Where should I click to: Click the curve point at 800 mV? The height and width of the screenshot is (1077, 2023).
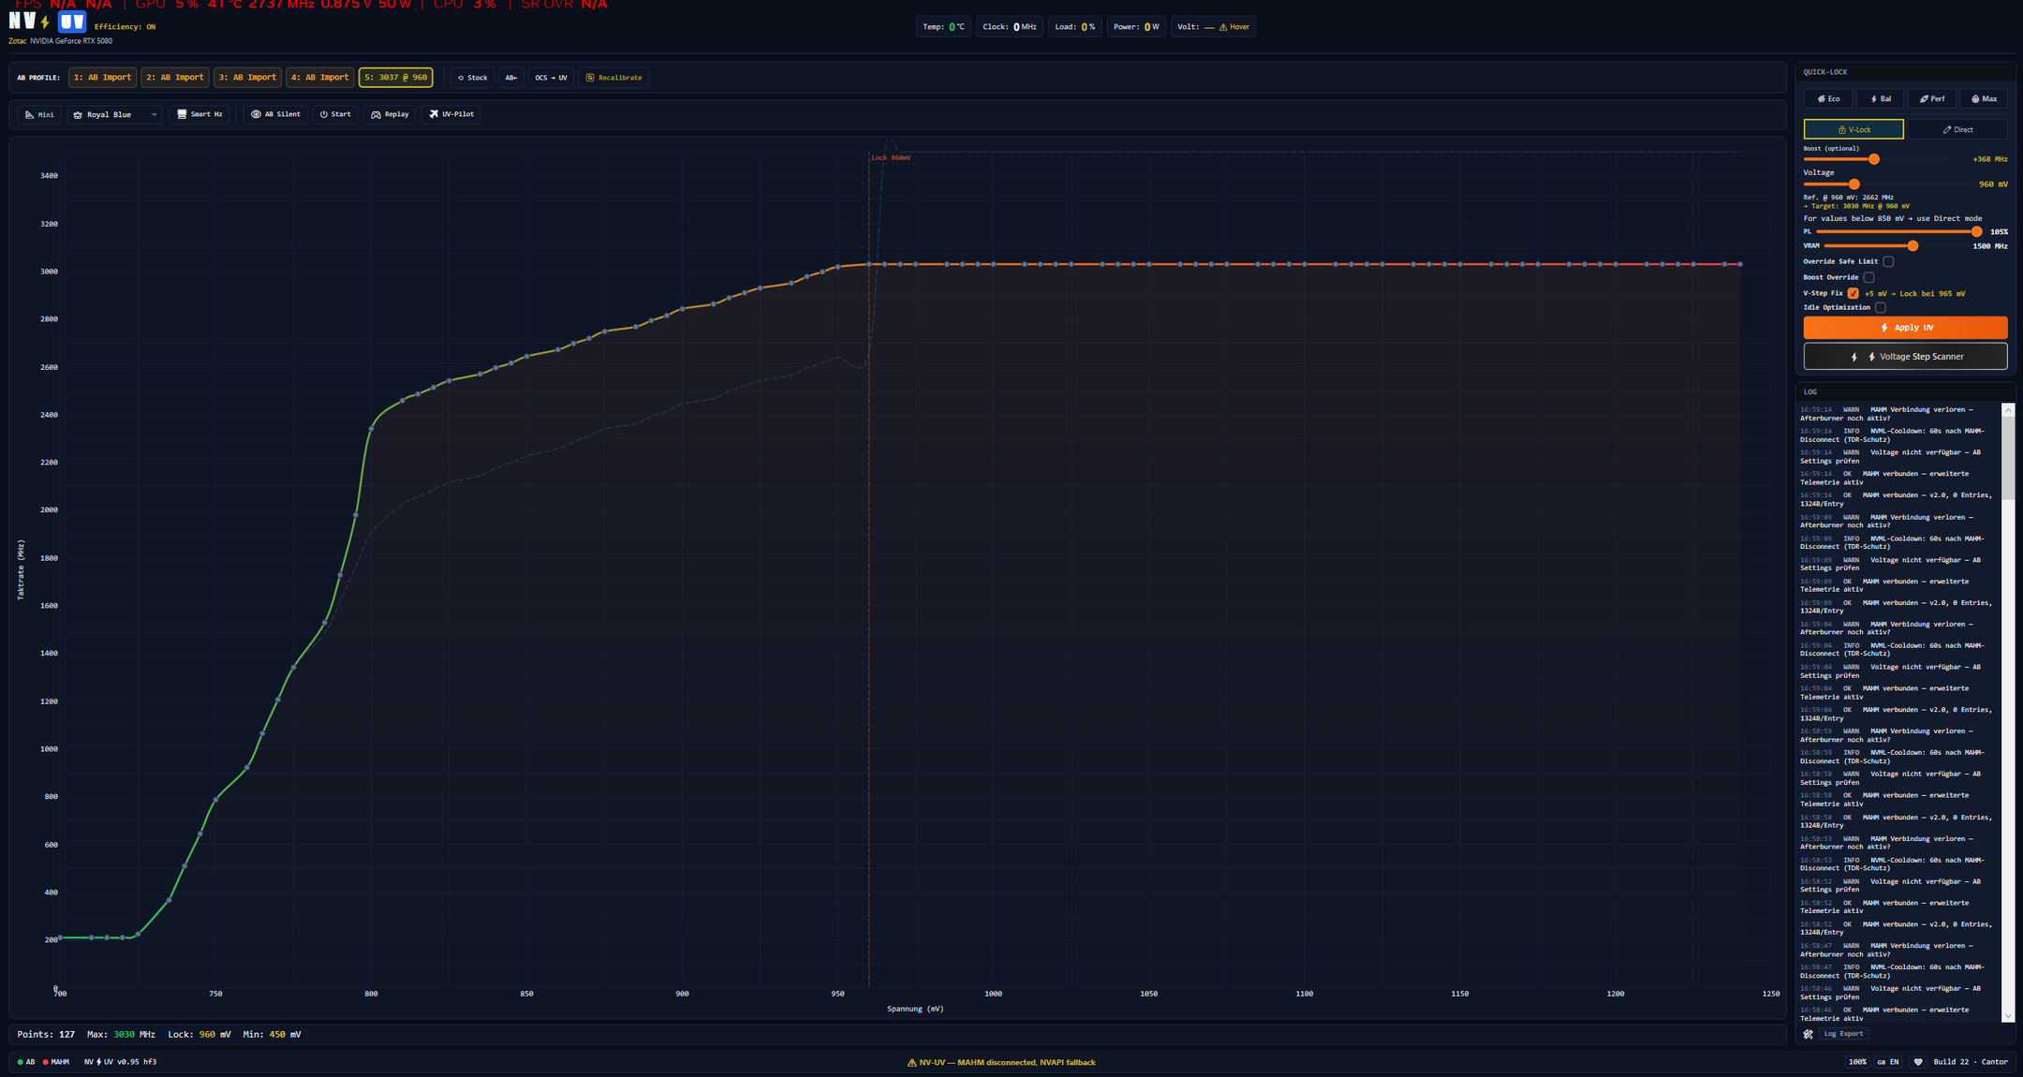click(372, 429)
